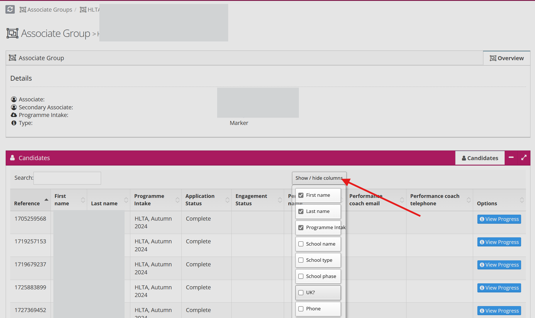The image size is (535, 318).
Task: Enable the School type column checkbox
Action: pos(301,260)
